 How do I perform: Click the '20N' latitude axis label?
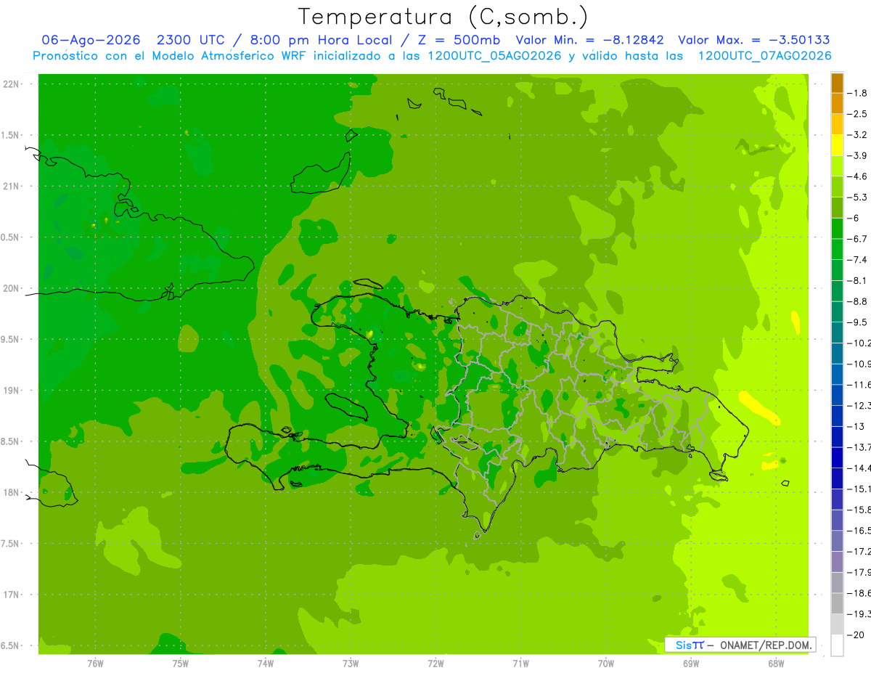tap(12, 288)
